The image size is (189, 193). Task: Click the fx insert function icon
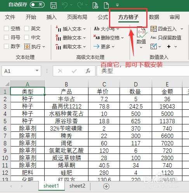click(88, 71)
